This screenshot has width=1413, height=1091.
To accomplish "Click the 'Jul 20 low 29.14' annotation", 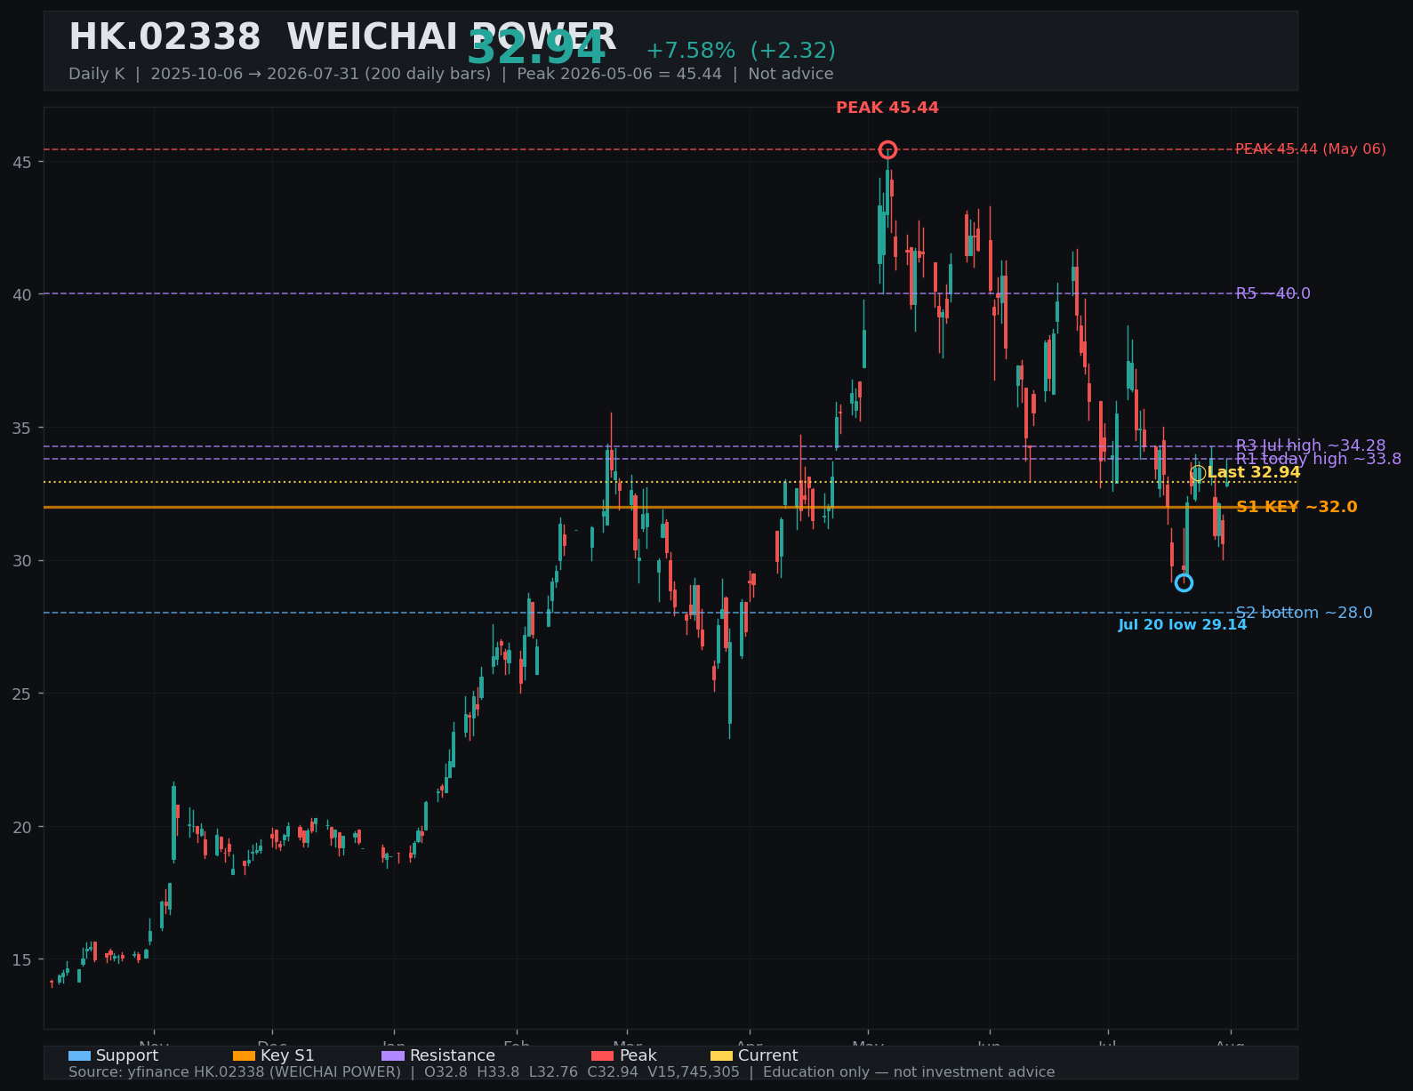I will [x=1183, y=625].
